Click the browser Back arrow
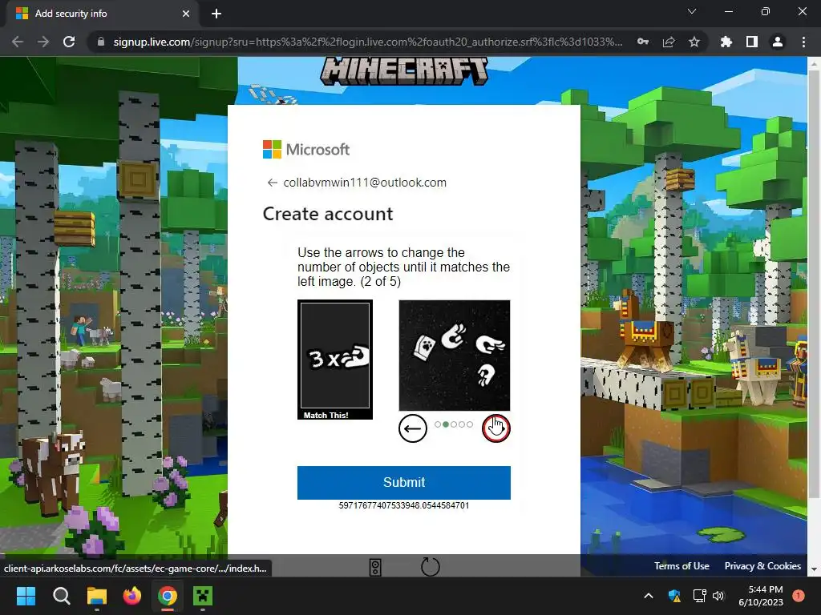The width and height of the screenshot is (821, 615). point(18,42)
